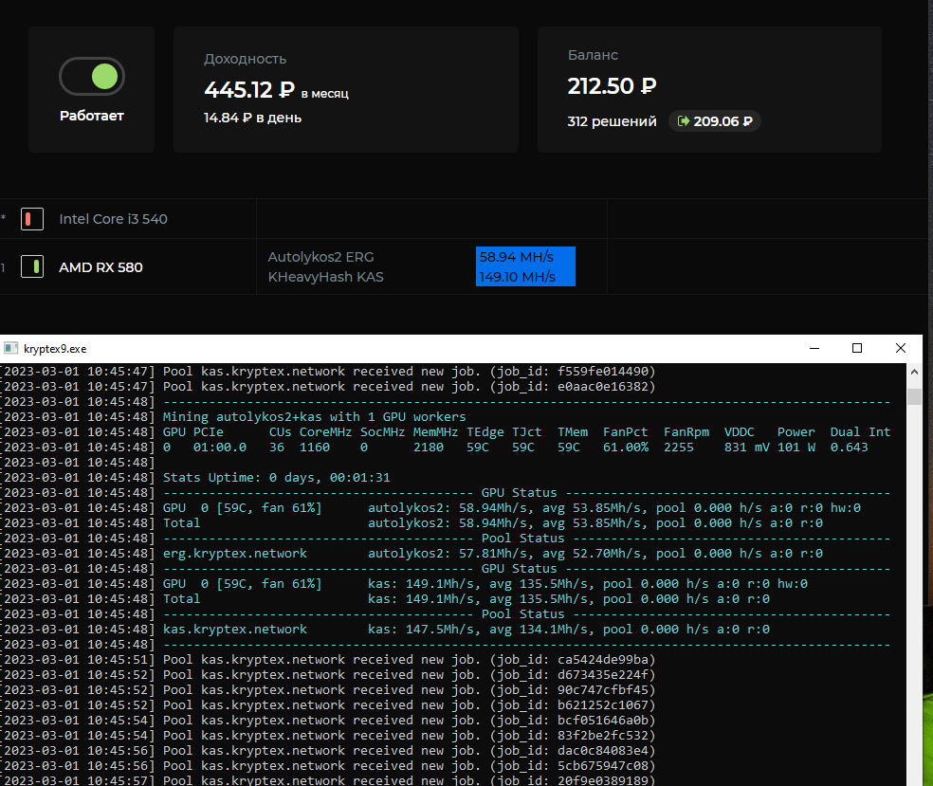Click the console scrollbar thumb

[915, 396]
